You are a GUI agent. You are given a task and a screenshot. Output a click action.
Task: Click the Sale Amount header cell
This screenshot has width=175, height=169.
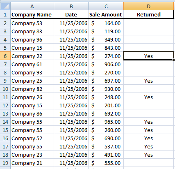point(106,14)
